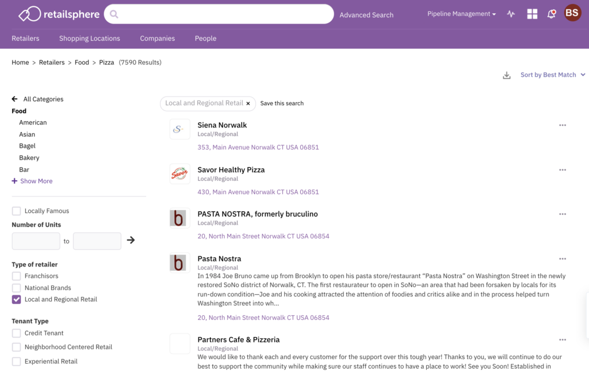Switch to the Retailers tab
This screenshot has width=589, height=371.
click(x=25, y=38)
